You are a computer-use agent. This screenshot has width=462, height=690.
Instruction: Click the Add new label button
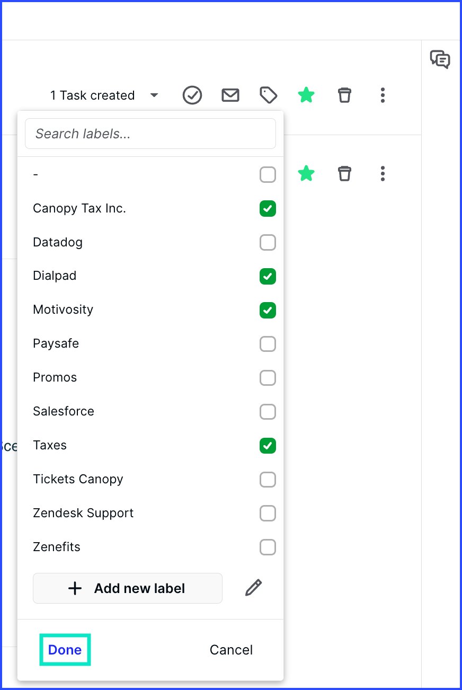click(128, 588)
